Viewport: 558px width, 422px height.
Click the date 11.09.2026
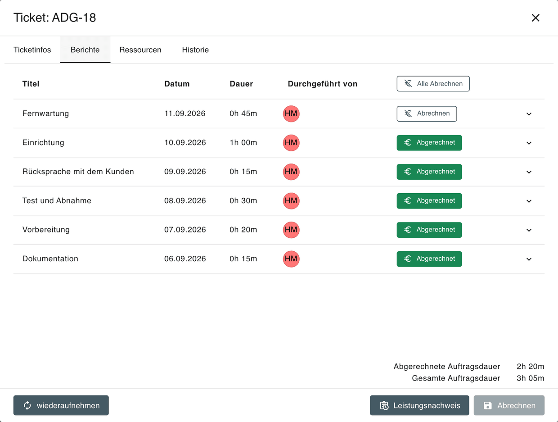pos(185,113)
